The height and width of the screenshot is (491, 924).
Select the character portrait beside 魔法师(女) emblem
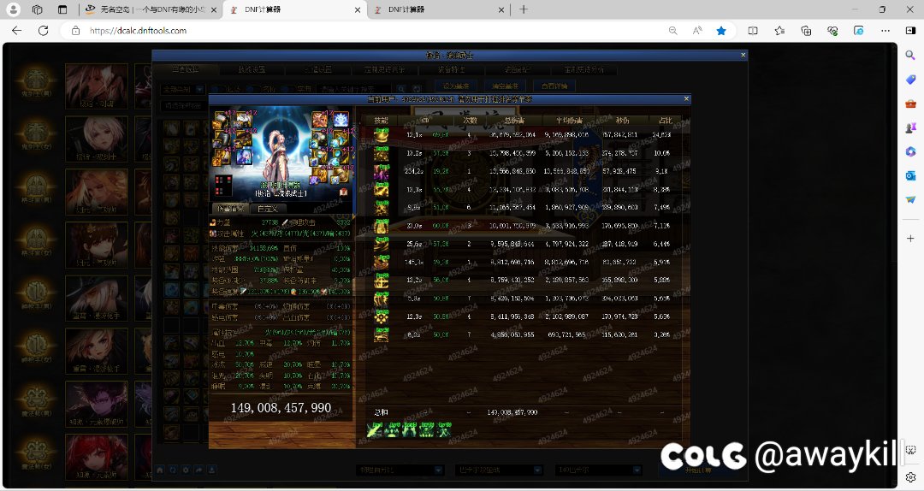(x=97, y=458)
